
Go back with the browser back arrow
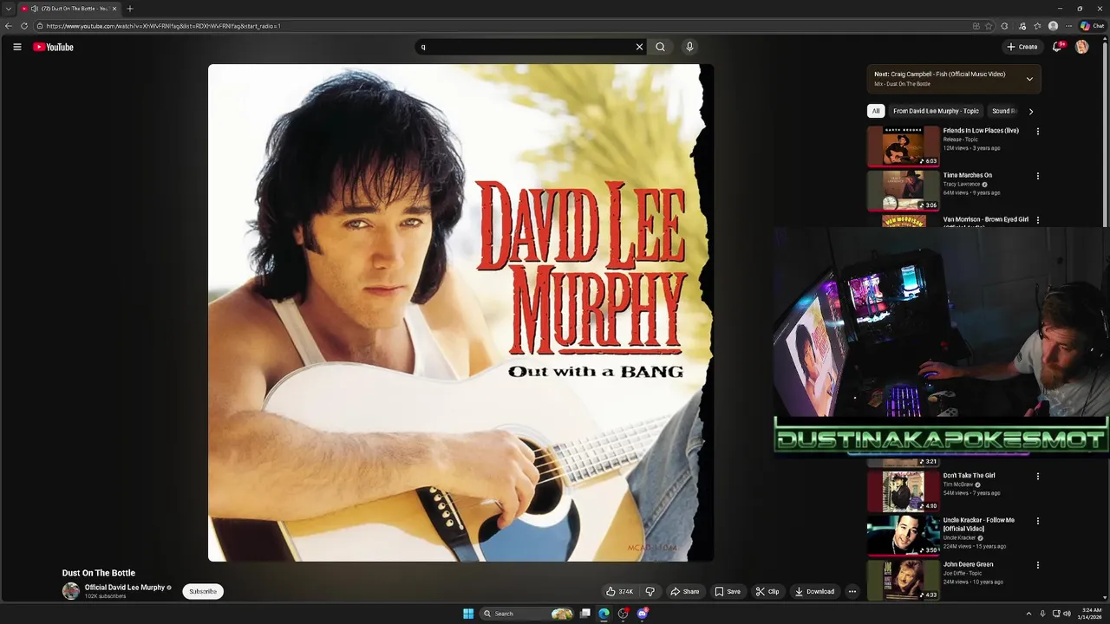(9, 26)
